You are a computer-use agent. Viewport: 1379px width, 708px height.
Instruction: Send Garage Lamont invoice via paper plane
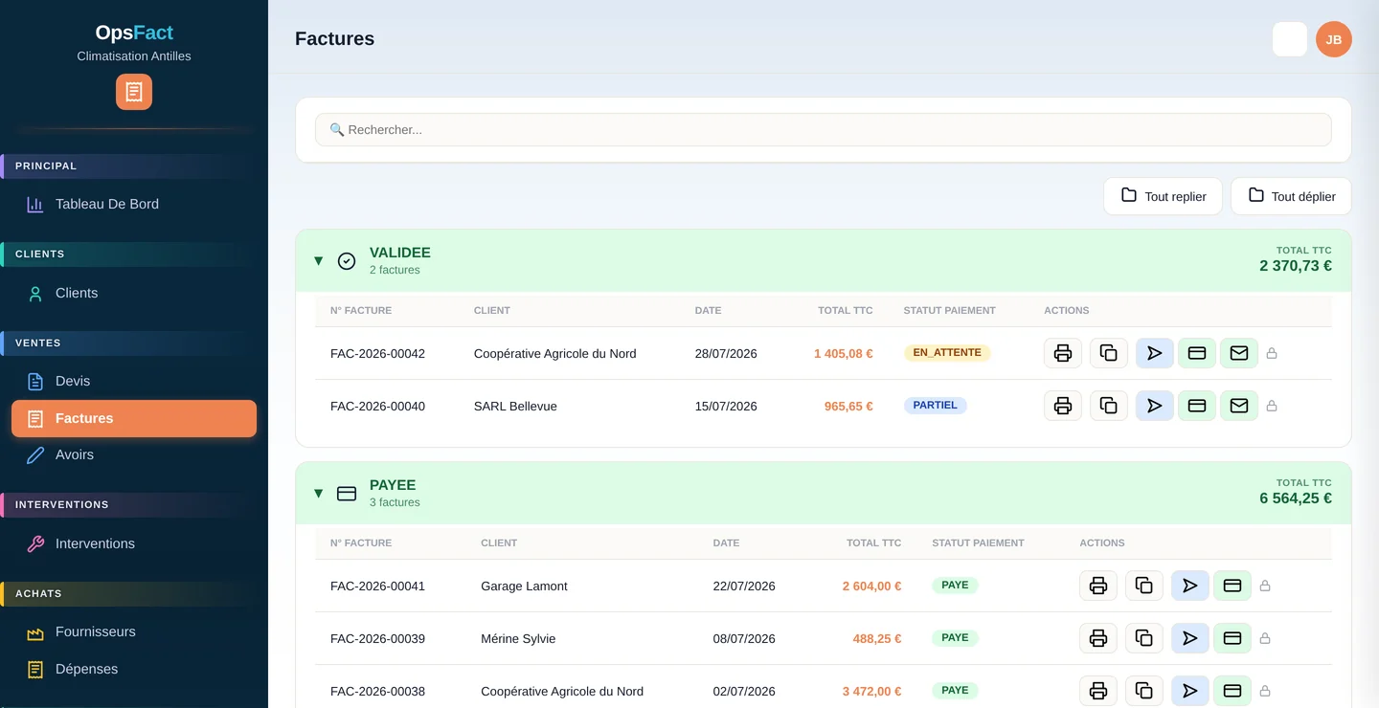pos(1190,586)
